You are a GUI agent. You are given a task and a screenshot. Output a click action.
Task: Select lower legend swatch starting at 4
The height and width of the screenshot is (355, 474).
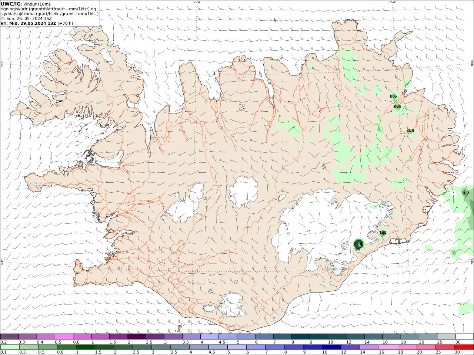tap(199, 347)
